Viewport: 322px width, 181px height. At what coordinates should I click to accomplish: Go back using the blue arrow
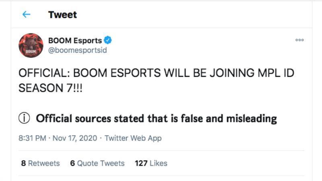click(26, 14)
